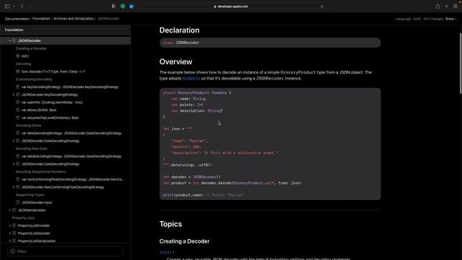The width and height of the screenshot is (462, 260).
Task: Click the 'Decoding Dates' sidebar group label
Action: pos(29,125)
